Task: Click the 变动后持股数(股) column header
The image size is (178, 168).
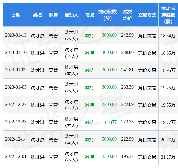Action: 168,15
